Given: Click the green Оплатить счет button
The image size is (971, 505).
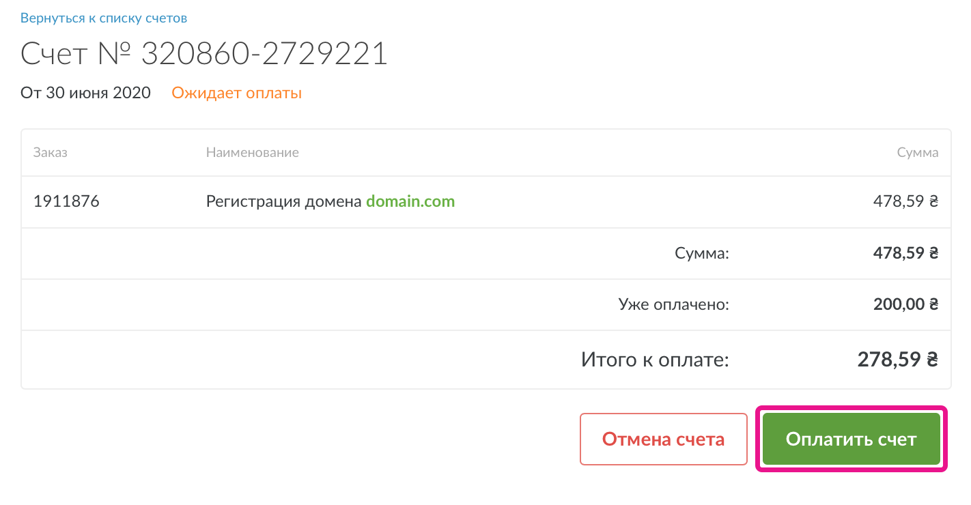Looking at the screenshot, I should (x=852, y=439).
